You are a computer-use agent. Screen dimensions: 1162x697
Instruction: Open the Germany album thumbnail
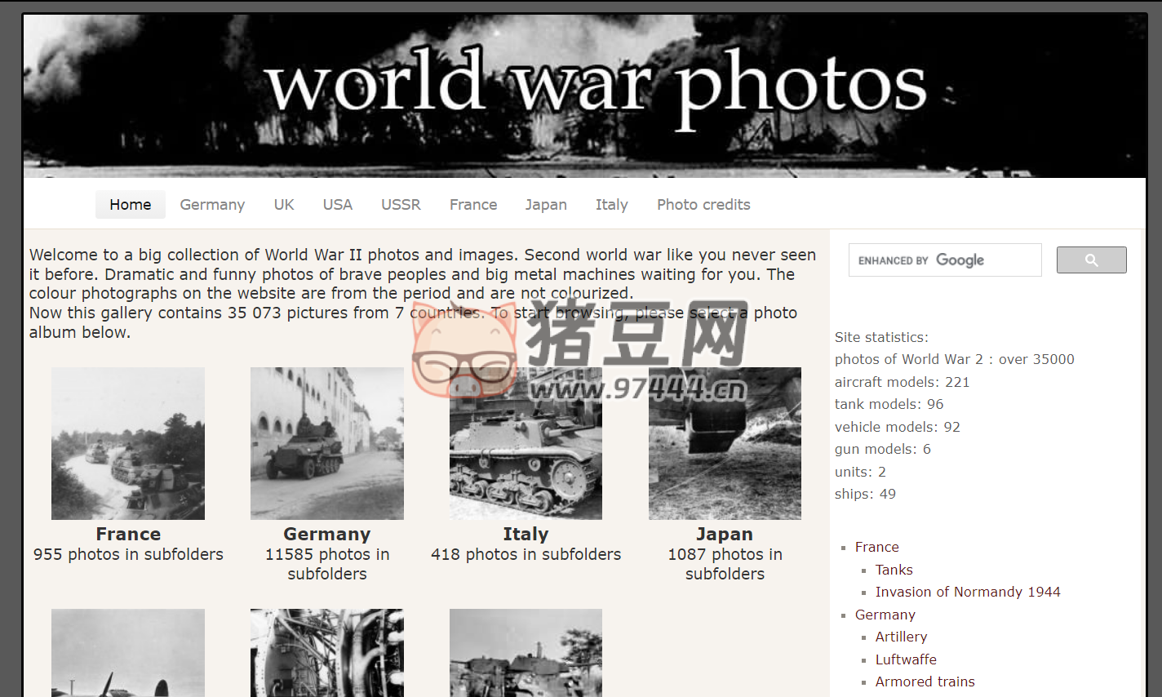(326, 443)
